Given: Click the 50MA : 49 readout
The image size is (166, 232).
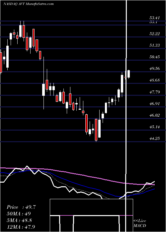Looking at the screenshot, I should (x=19, y=214).
